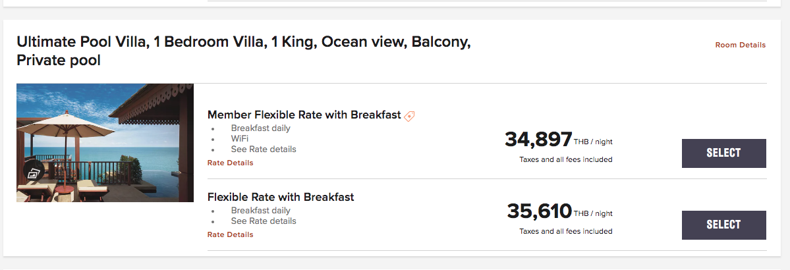This screenshot has width=790, height=270.
Task: Click 'See Rate details' in the member rate list
Action: point(264,149)
